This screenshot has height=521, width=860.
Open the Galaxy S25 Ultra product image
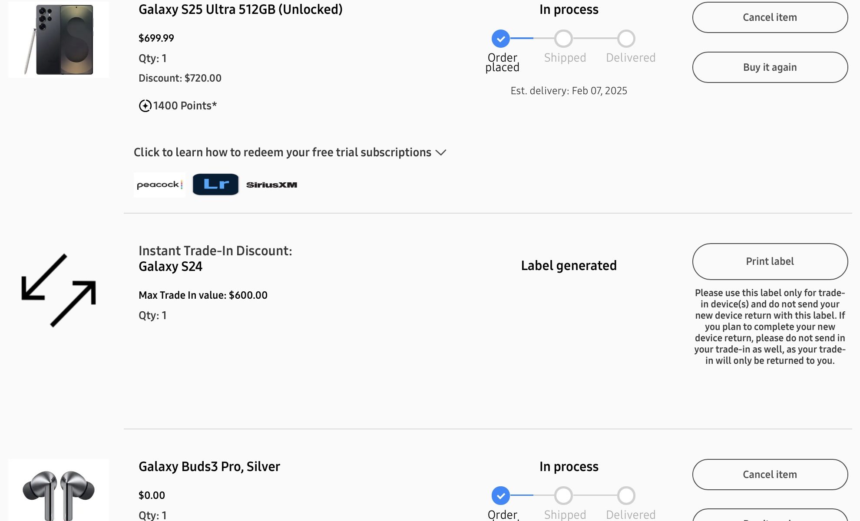click(59, 40)
